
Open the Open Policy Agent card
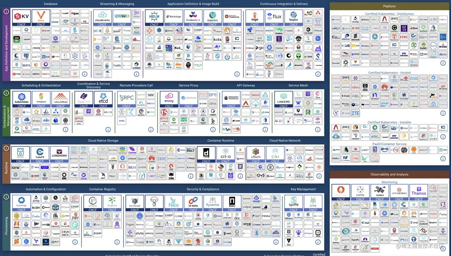click(135, 203)
